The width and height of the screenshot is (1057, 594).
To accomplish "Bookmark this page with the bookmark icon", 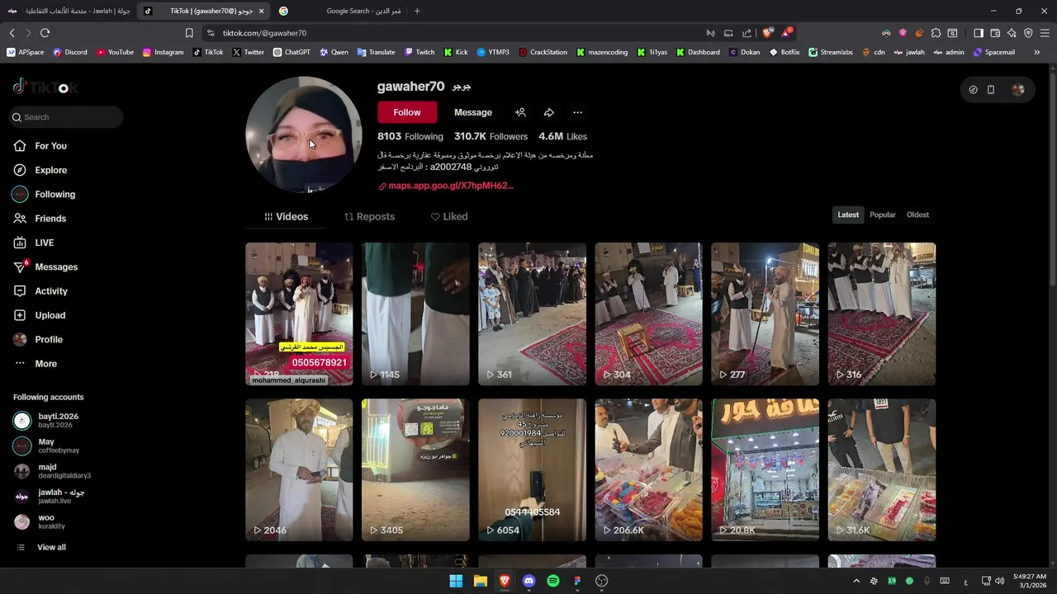I will pyautogui.click(x=189, y=33).
